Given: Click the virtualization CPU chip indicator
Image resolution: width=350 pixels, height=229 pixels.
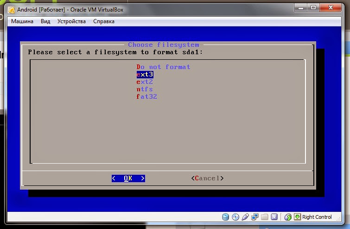Looking at the screenshot, I should 274,217.
